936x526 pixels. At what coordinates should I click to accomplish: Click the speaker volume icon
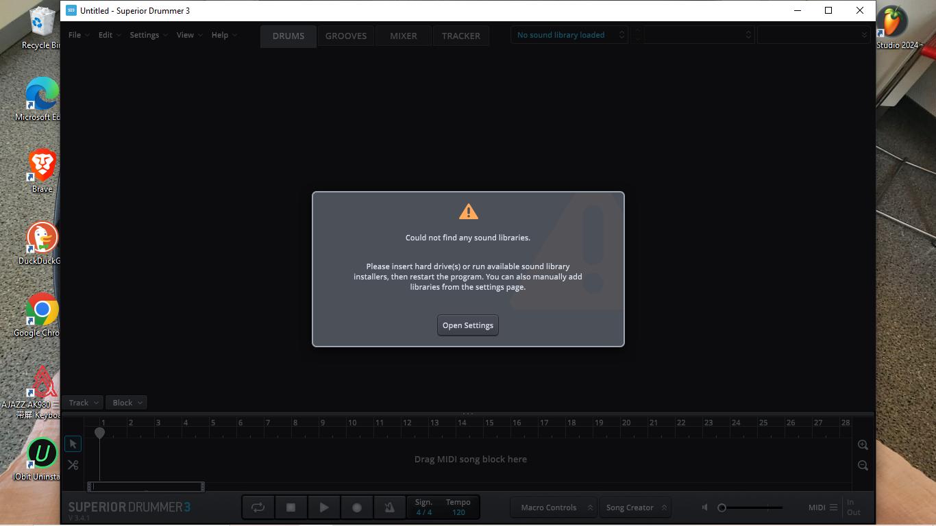click(x=705, y=508)
